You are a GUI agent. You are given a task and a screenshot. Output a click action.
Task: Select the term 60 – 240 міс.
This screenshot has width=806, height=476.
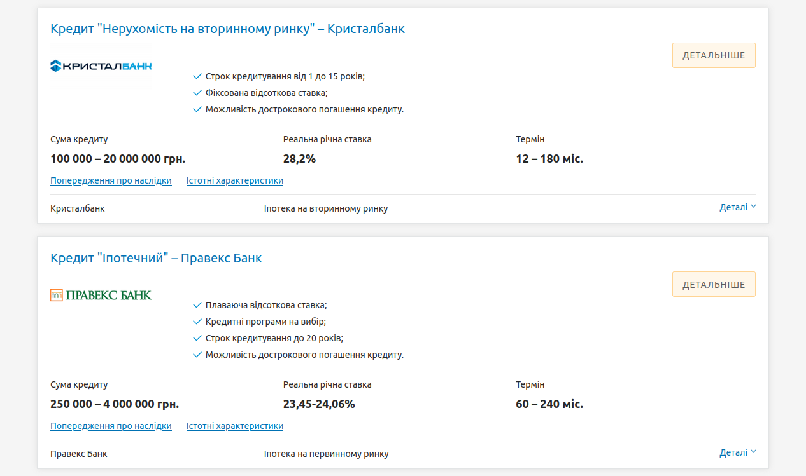(549, 404)
